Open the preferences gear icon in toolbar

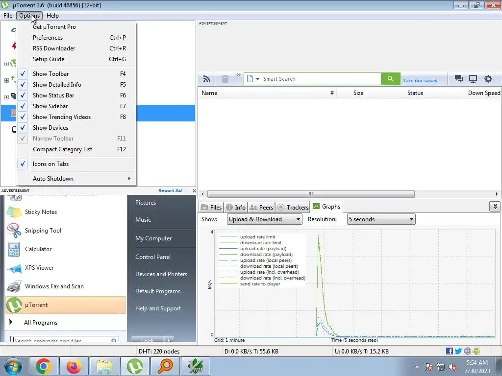click(488, 79)
